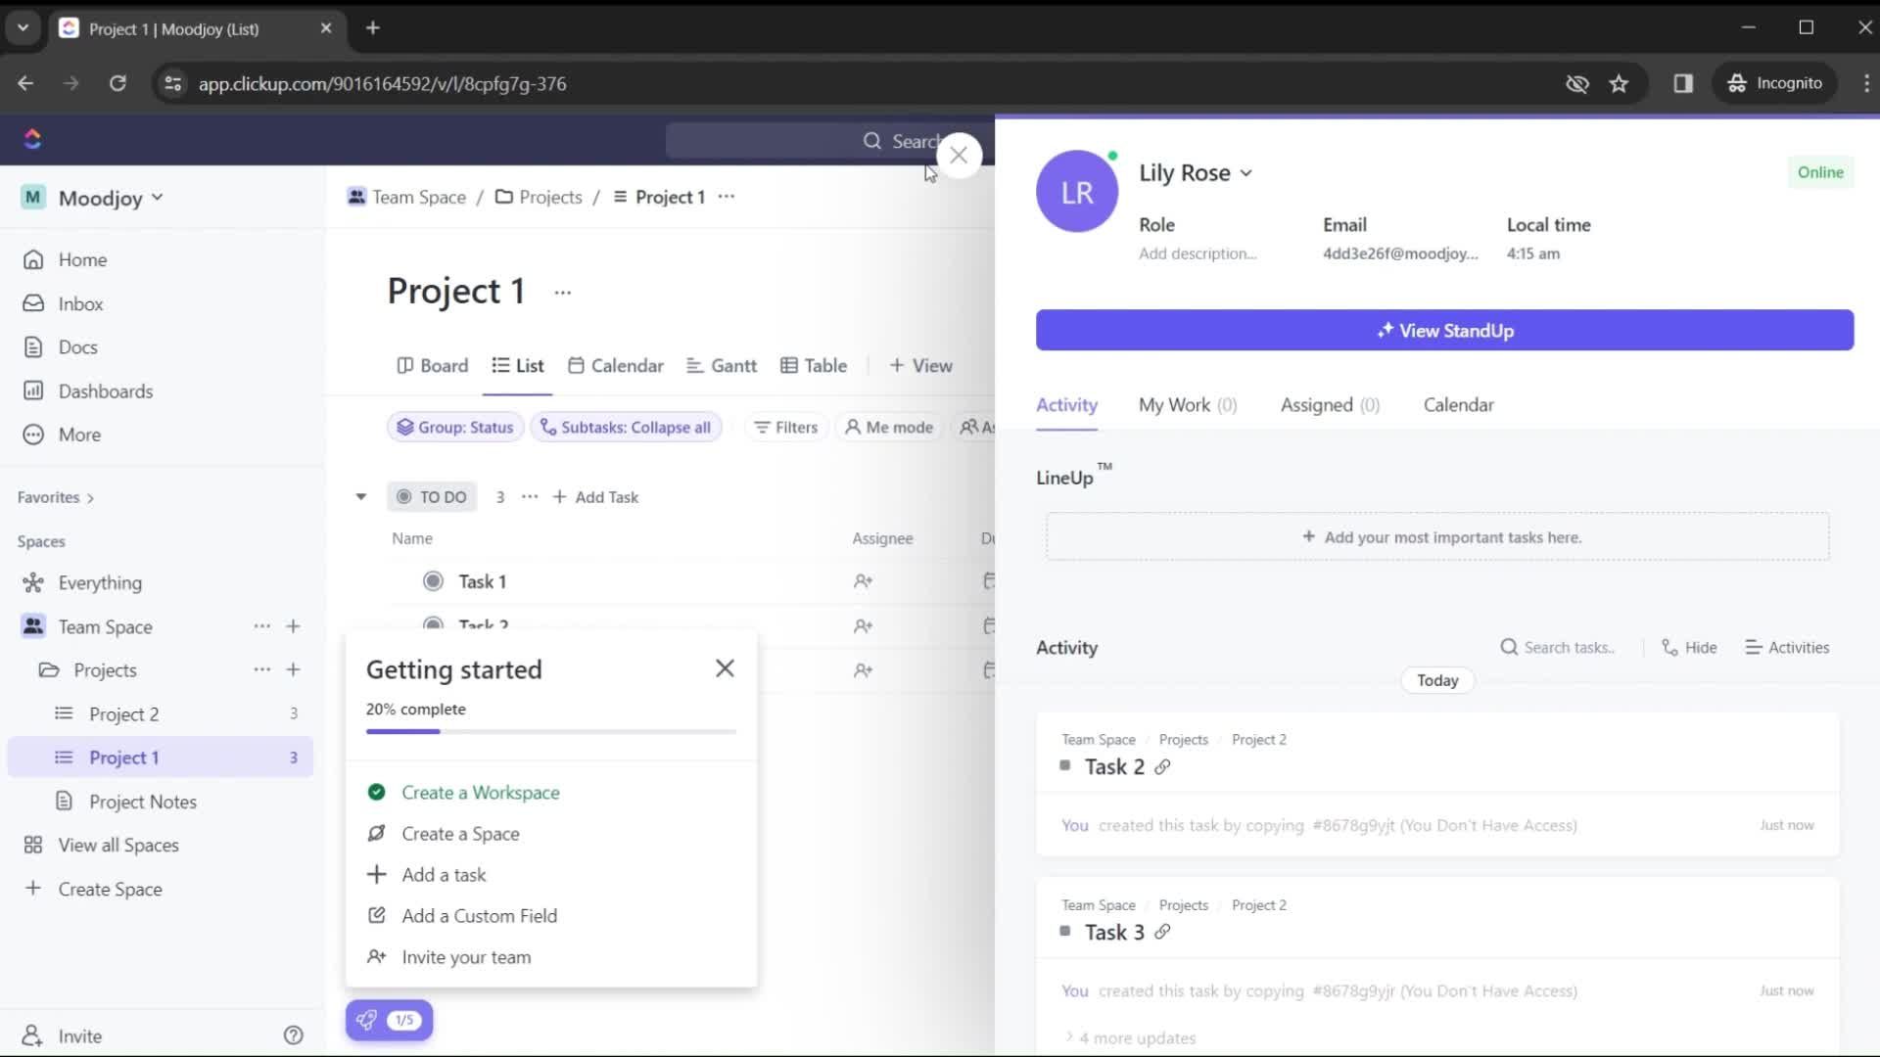Click Add Task in TO DO group
The height and width of the screenshot is (1057, 1880).
point(595,497)
